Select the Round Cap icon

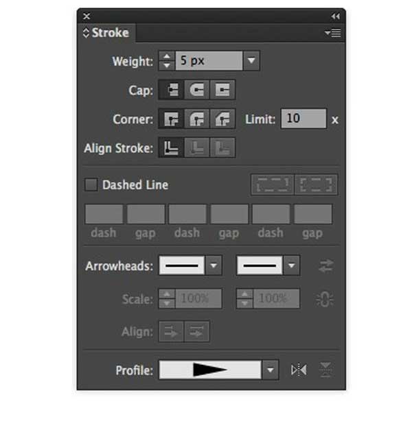pos(197,90)
